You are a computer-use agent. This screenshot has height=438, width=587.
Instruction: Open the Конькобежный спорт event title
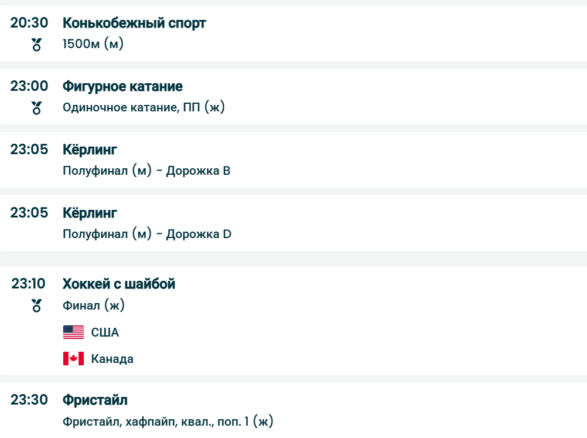pyautogui.click(x=134, y=23)
